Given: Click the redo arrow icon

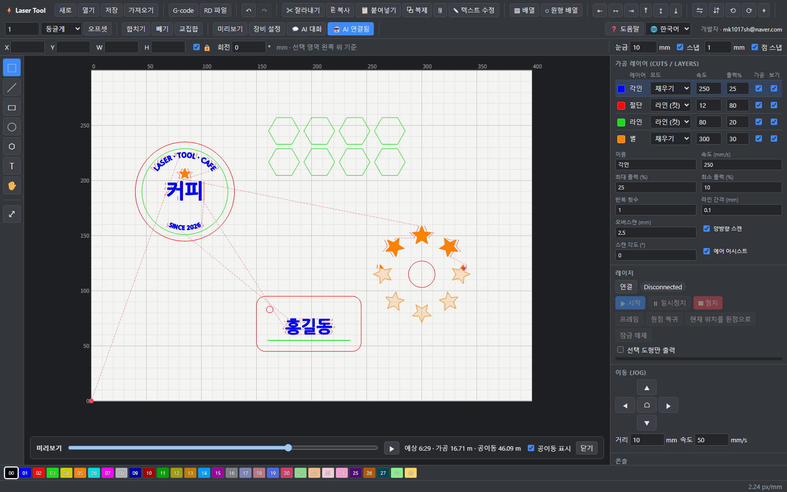Looking at the screenshot, I should pyautogui.click(x=264, y=10).
